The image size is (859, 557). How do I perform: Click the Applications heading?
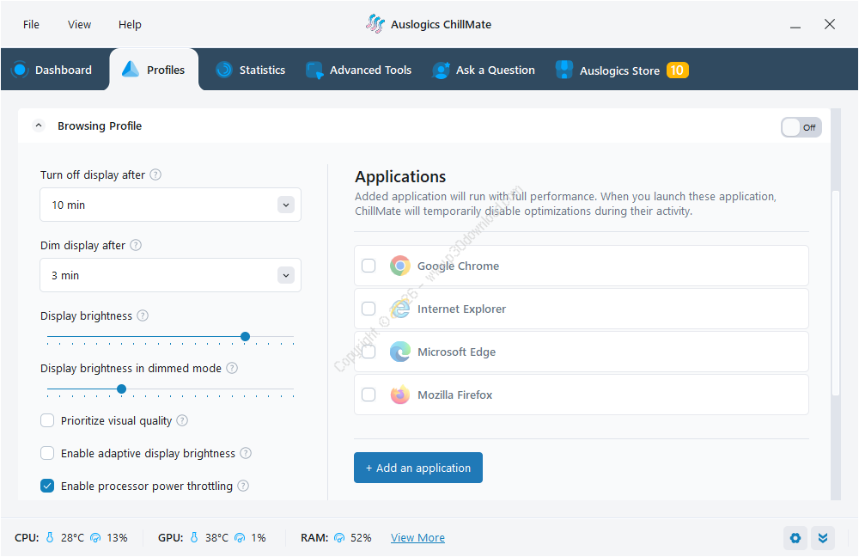coord(400,176)
